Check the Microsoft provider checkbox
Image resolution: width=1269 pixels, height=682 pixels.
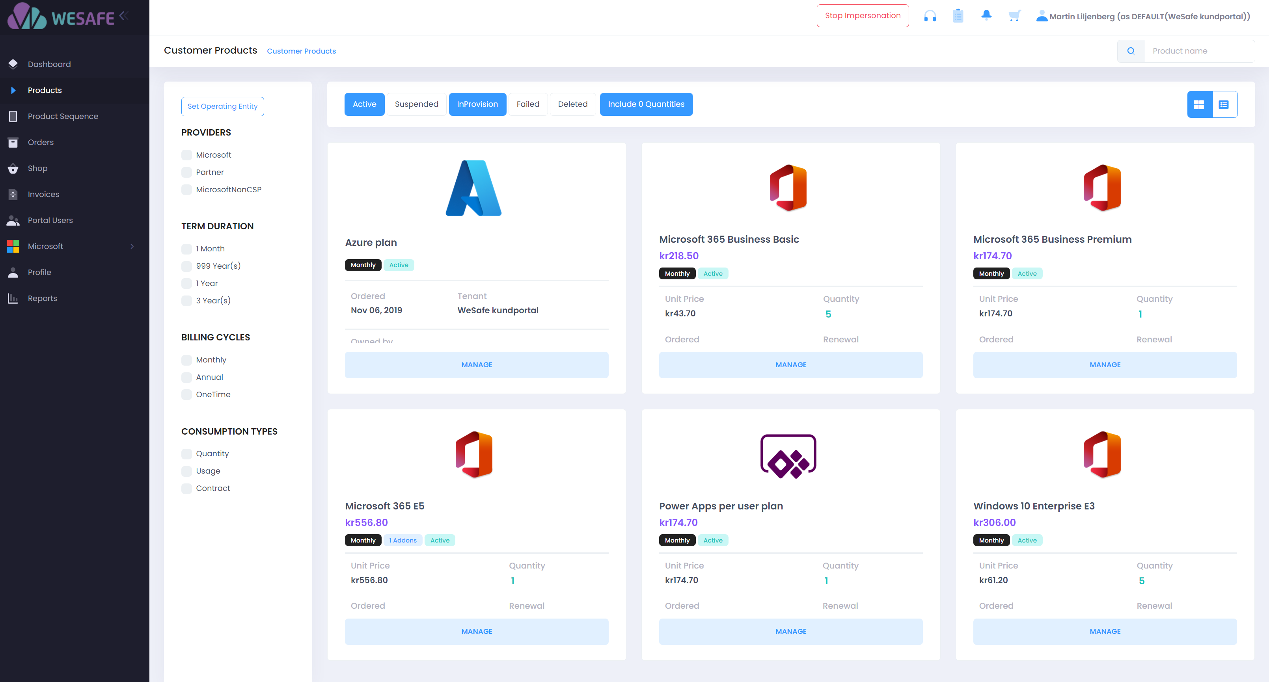coord(187,155)
